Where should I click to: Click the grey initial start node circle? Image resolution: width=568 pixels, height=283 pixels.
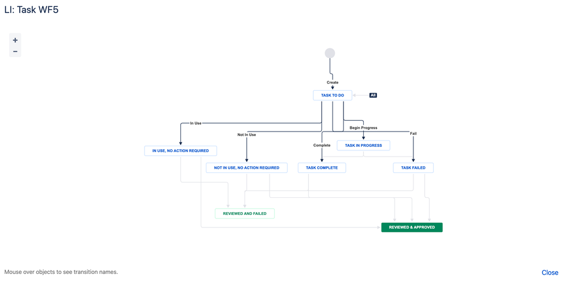330,53
